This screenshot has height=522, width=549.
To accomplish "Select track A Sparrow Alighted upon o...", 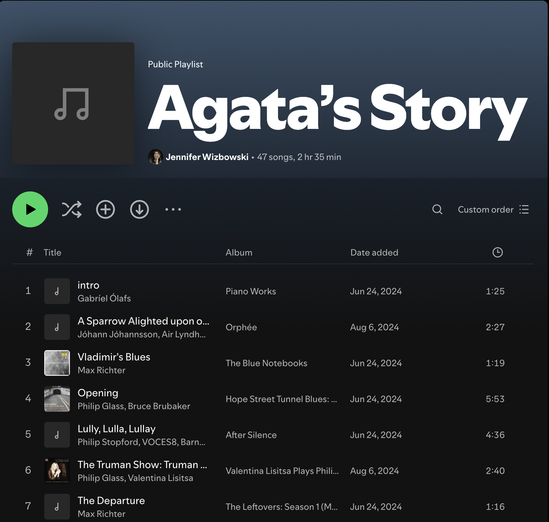I will (x=143, y=321).
